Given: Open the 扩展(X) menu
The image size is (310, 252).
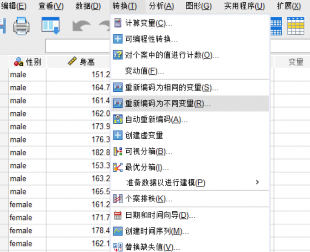Looking at the screenshot, I should pos(289,6).
